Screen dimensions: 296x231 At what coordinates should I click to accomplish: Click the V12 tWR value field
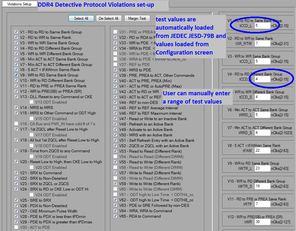click(262, 222)
